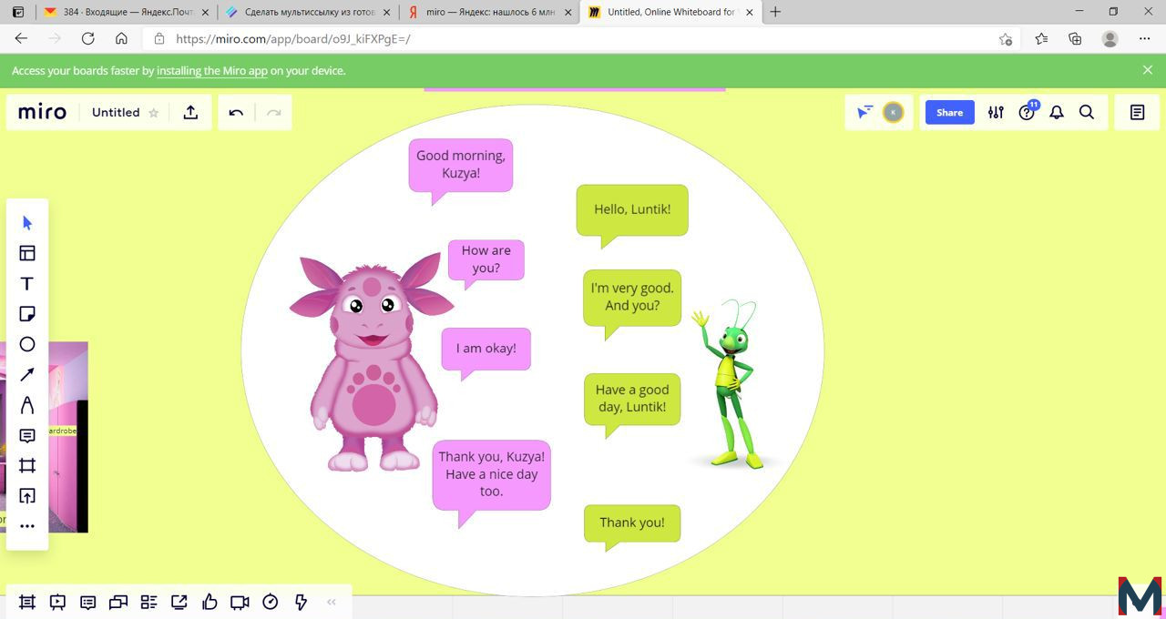
Task: Switch to the "miro — Яндекс" search tab
Action: tap(490, 12)
